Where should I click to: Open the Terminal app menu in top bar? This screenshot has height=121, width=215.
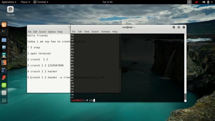[x=41, y=2]
